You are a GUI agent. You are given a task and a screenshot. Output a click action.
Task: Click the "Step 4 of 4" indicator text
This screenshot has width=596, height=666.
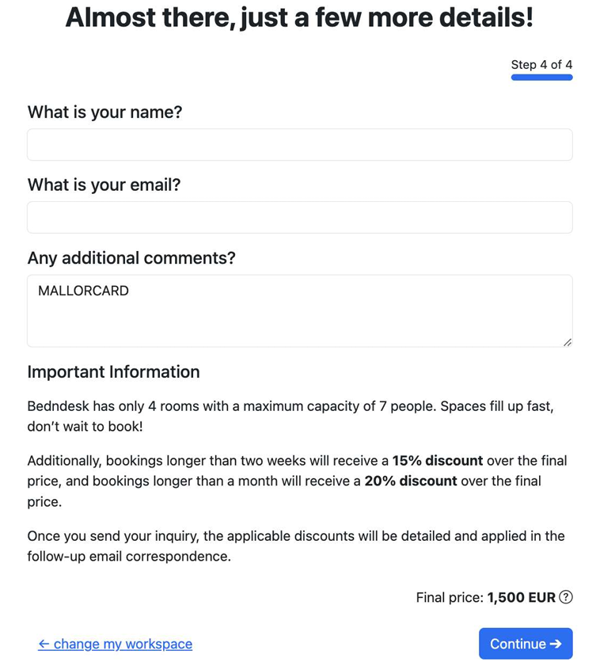pos(541,64)
